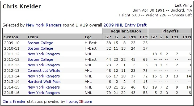The height and width of the screenshot is (106, 194).
Task: Click the Playoffs header cell
Action: (170, 31)
